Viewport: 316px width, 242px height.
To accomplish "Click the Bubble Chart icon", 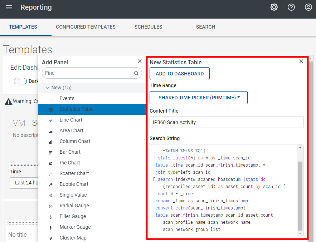I will (x=50, y=184).
